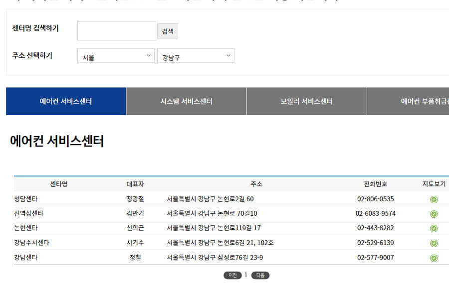449x299 pixels.
Task: Click the 강남수서센타 center name
Action: coord(31,243)
